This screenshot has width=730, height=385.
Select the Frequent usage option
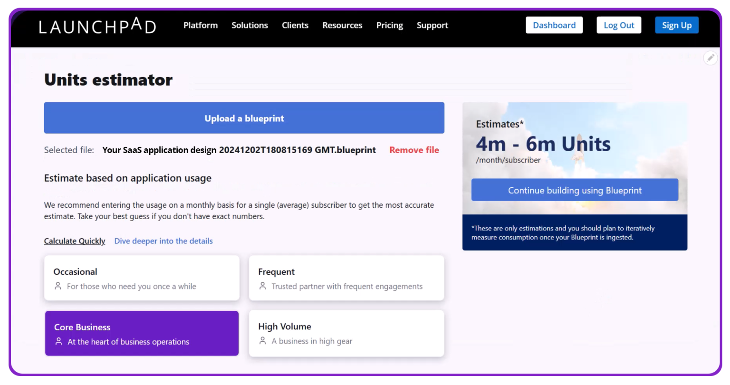346,278
